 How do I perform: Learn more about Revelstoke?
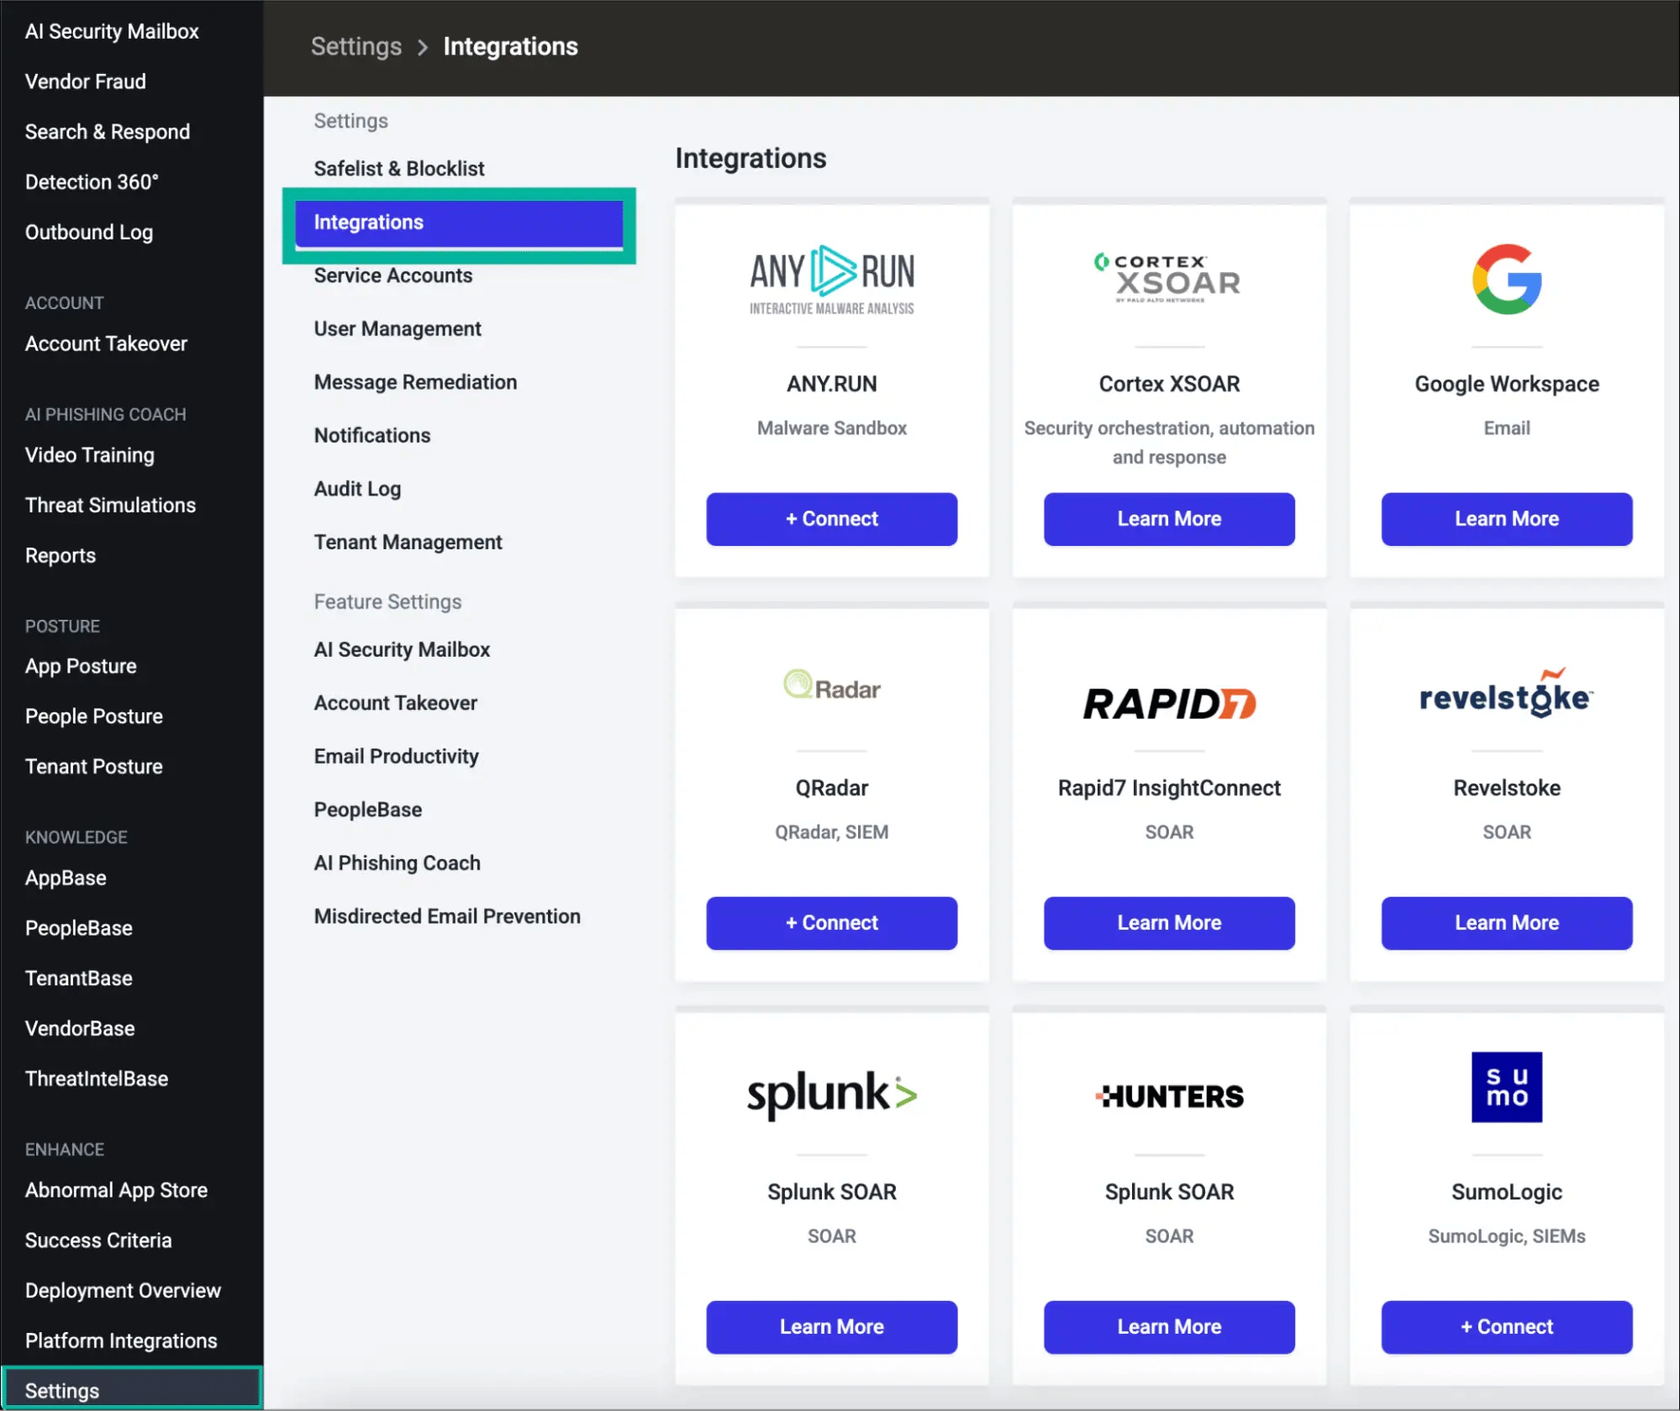[1507, 923]
